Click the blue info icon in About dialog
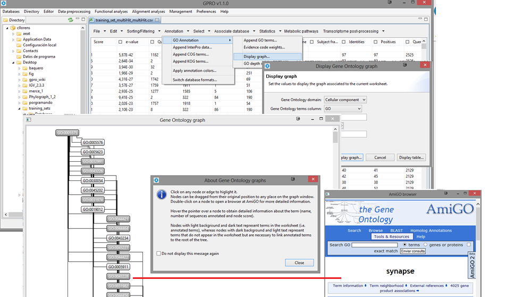 (x=162, y=195)
